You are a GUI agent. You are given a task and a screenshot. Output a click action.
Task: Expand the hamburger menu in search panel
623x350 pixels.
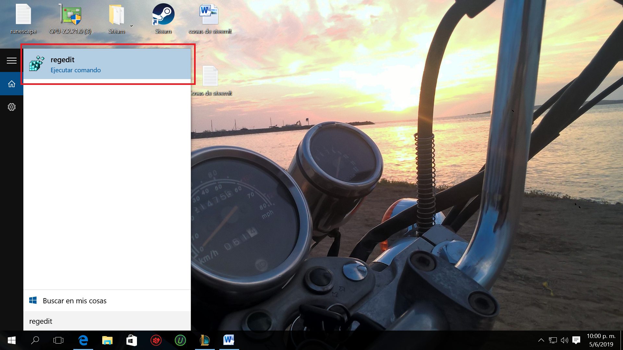tap(12, 61)
